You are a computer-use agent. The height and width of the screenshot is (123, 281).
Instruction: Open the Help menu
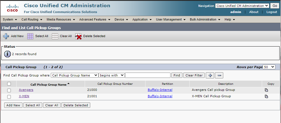click(x=230, y=19)
